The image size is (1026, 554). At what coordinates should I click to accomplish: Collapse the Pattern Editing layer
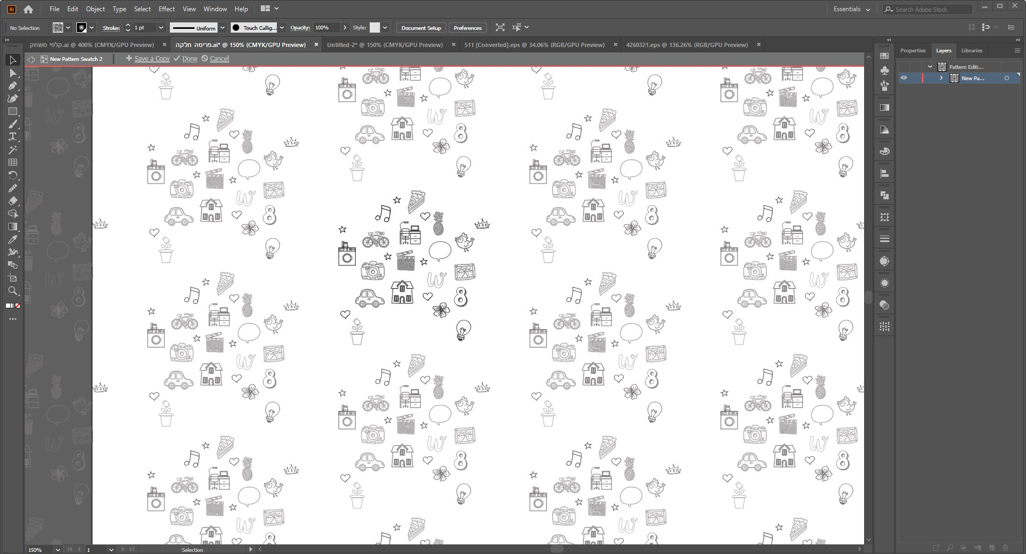[930, 67]
